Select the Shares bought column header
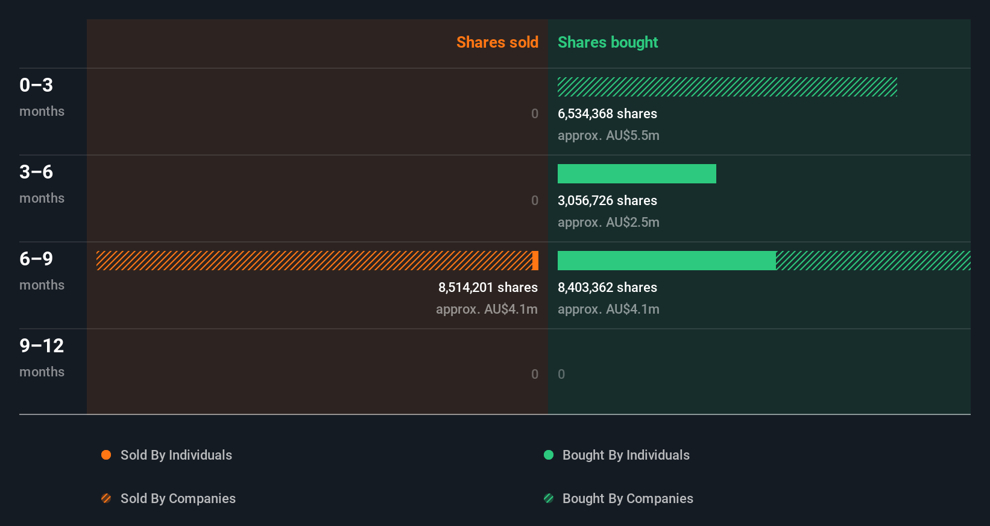Viewport: 990px width, 526px height. coord(608,42)
